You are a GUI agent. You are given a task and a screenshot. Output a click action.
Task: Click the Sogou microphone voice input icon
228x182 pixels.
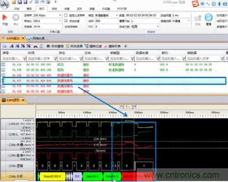[219, 4]
